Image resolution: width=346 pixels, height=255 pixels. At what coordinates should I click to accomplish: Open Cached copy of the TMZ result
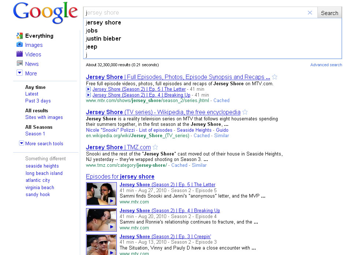(x=179, y=165)
